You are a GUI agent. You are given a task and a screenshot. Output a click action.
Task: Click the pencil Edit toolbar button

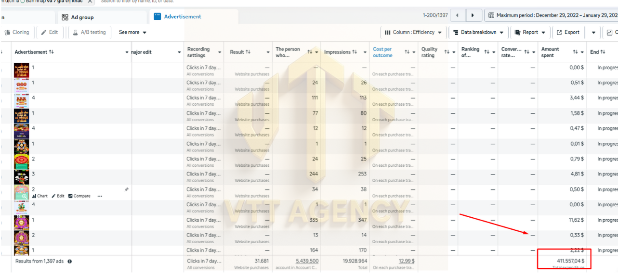point(49,32)
